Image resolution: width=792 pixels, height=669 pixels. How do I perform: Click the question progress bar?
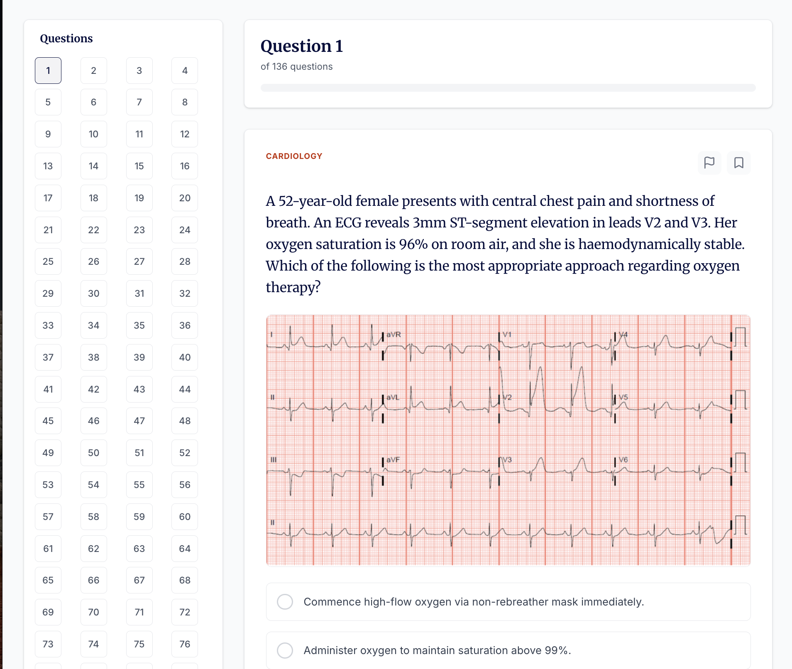[508, 88]
